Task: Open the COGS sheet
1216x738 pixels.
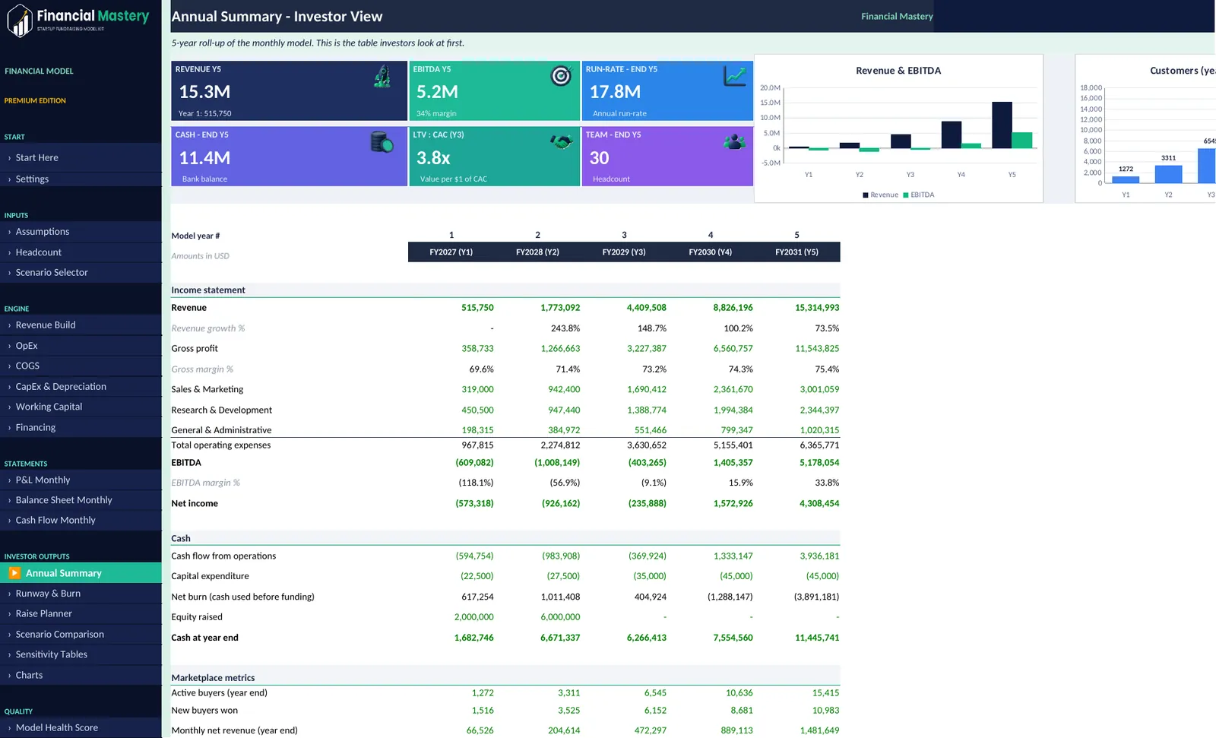Action: [81, 366]
